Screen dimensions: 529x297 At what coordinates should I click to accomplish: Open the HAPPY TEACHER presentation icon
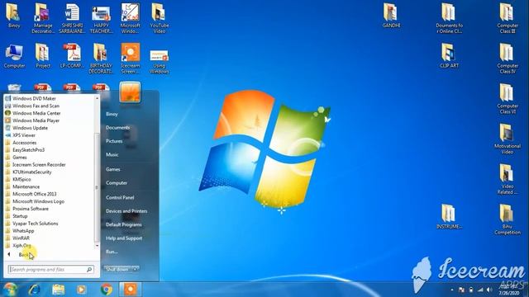point(101,18)
